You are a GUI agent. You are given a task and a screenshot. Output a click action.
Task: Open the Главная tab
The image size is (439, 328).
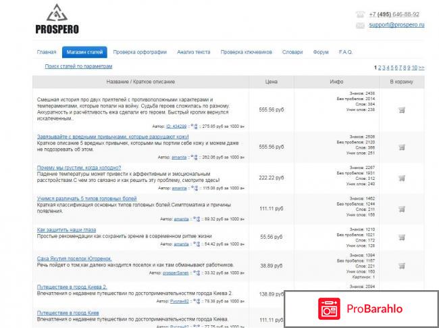tap(47, 51)
